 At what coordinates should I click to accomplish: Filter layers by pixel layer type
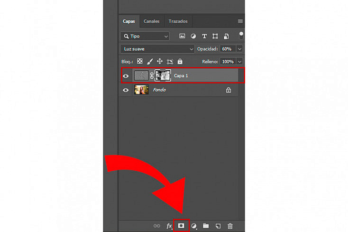[182, 36]
